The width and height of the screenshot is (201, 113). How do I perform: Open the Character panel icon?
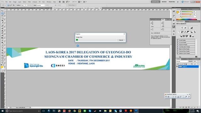point(174,31)
